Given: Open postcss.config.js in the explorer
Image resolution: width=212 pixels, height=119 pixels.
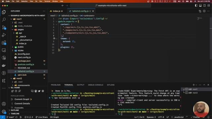Looking at the screenshot, I should click(26, 64).
